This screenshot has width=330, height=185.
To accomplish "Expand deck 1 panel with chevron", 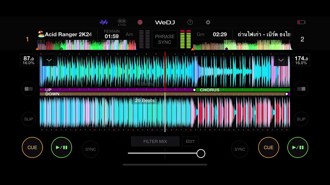I will (49, 60).
